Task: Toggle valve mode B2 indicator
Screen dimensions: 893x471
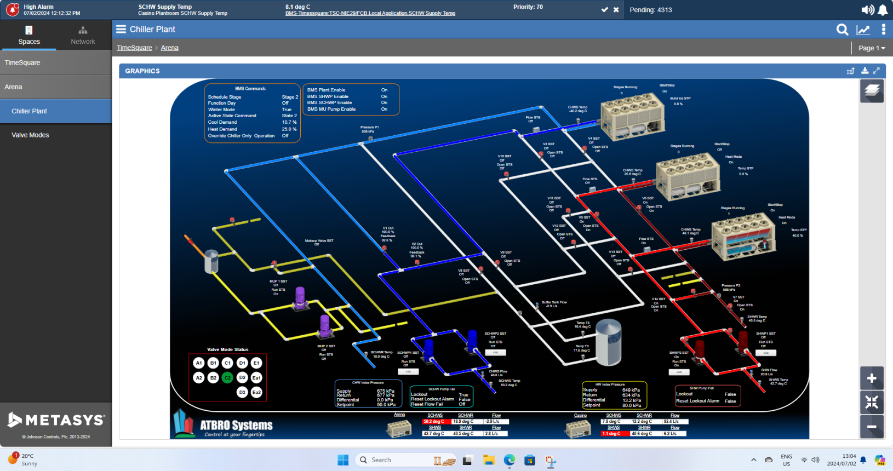Action: [x=214, y=378]
